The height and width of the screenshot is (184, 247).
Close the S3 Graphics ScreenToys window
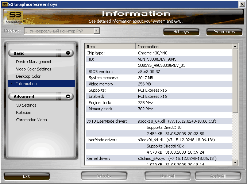(242, 4)
